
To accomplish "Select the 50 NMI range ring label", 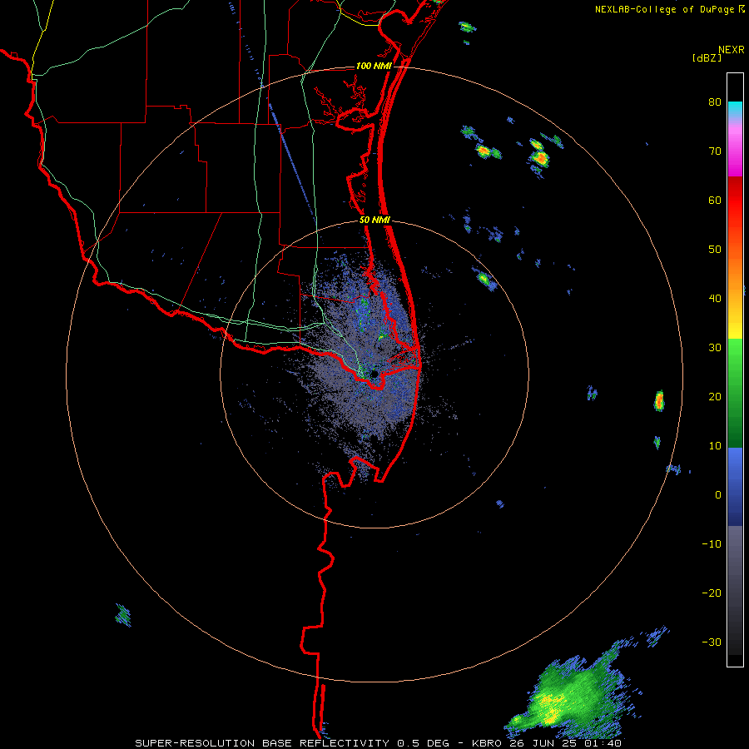I will [375, 221].
